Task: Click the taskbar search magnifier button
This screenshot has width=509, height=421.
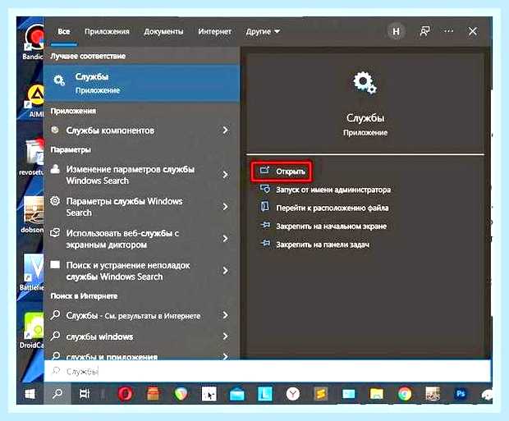Action: tap(57, 394)
